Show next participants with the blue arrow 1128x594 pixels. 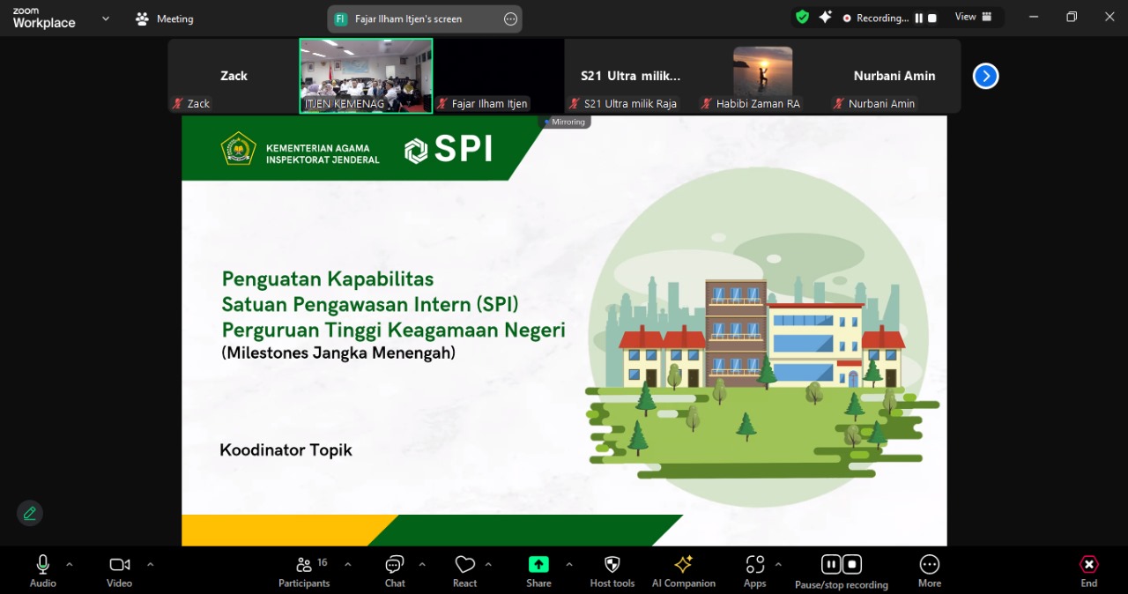pos(985,77)
